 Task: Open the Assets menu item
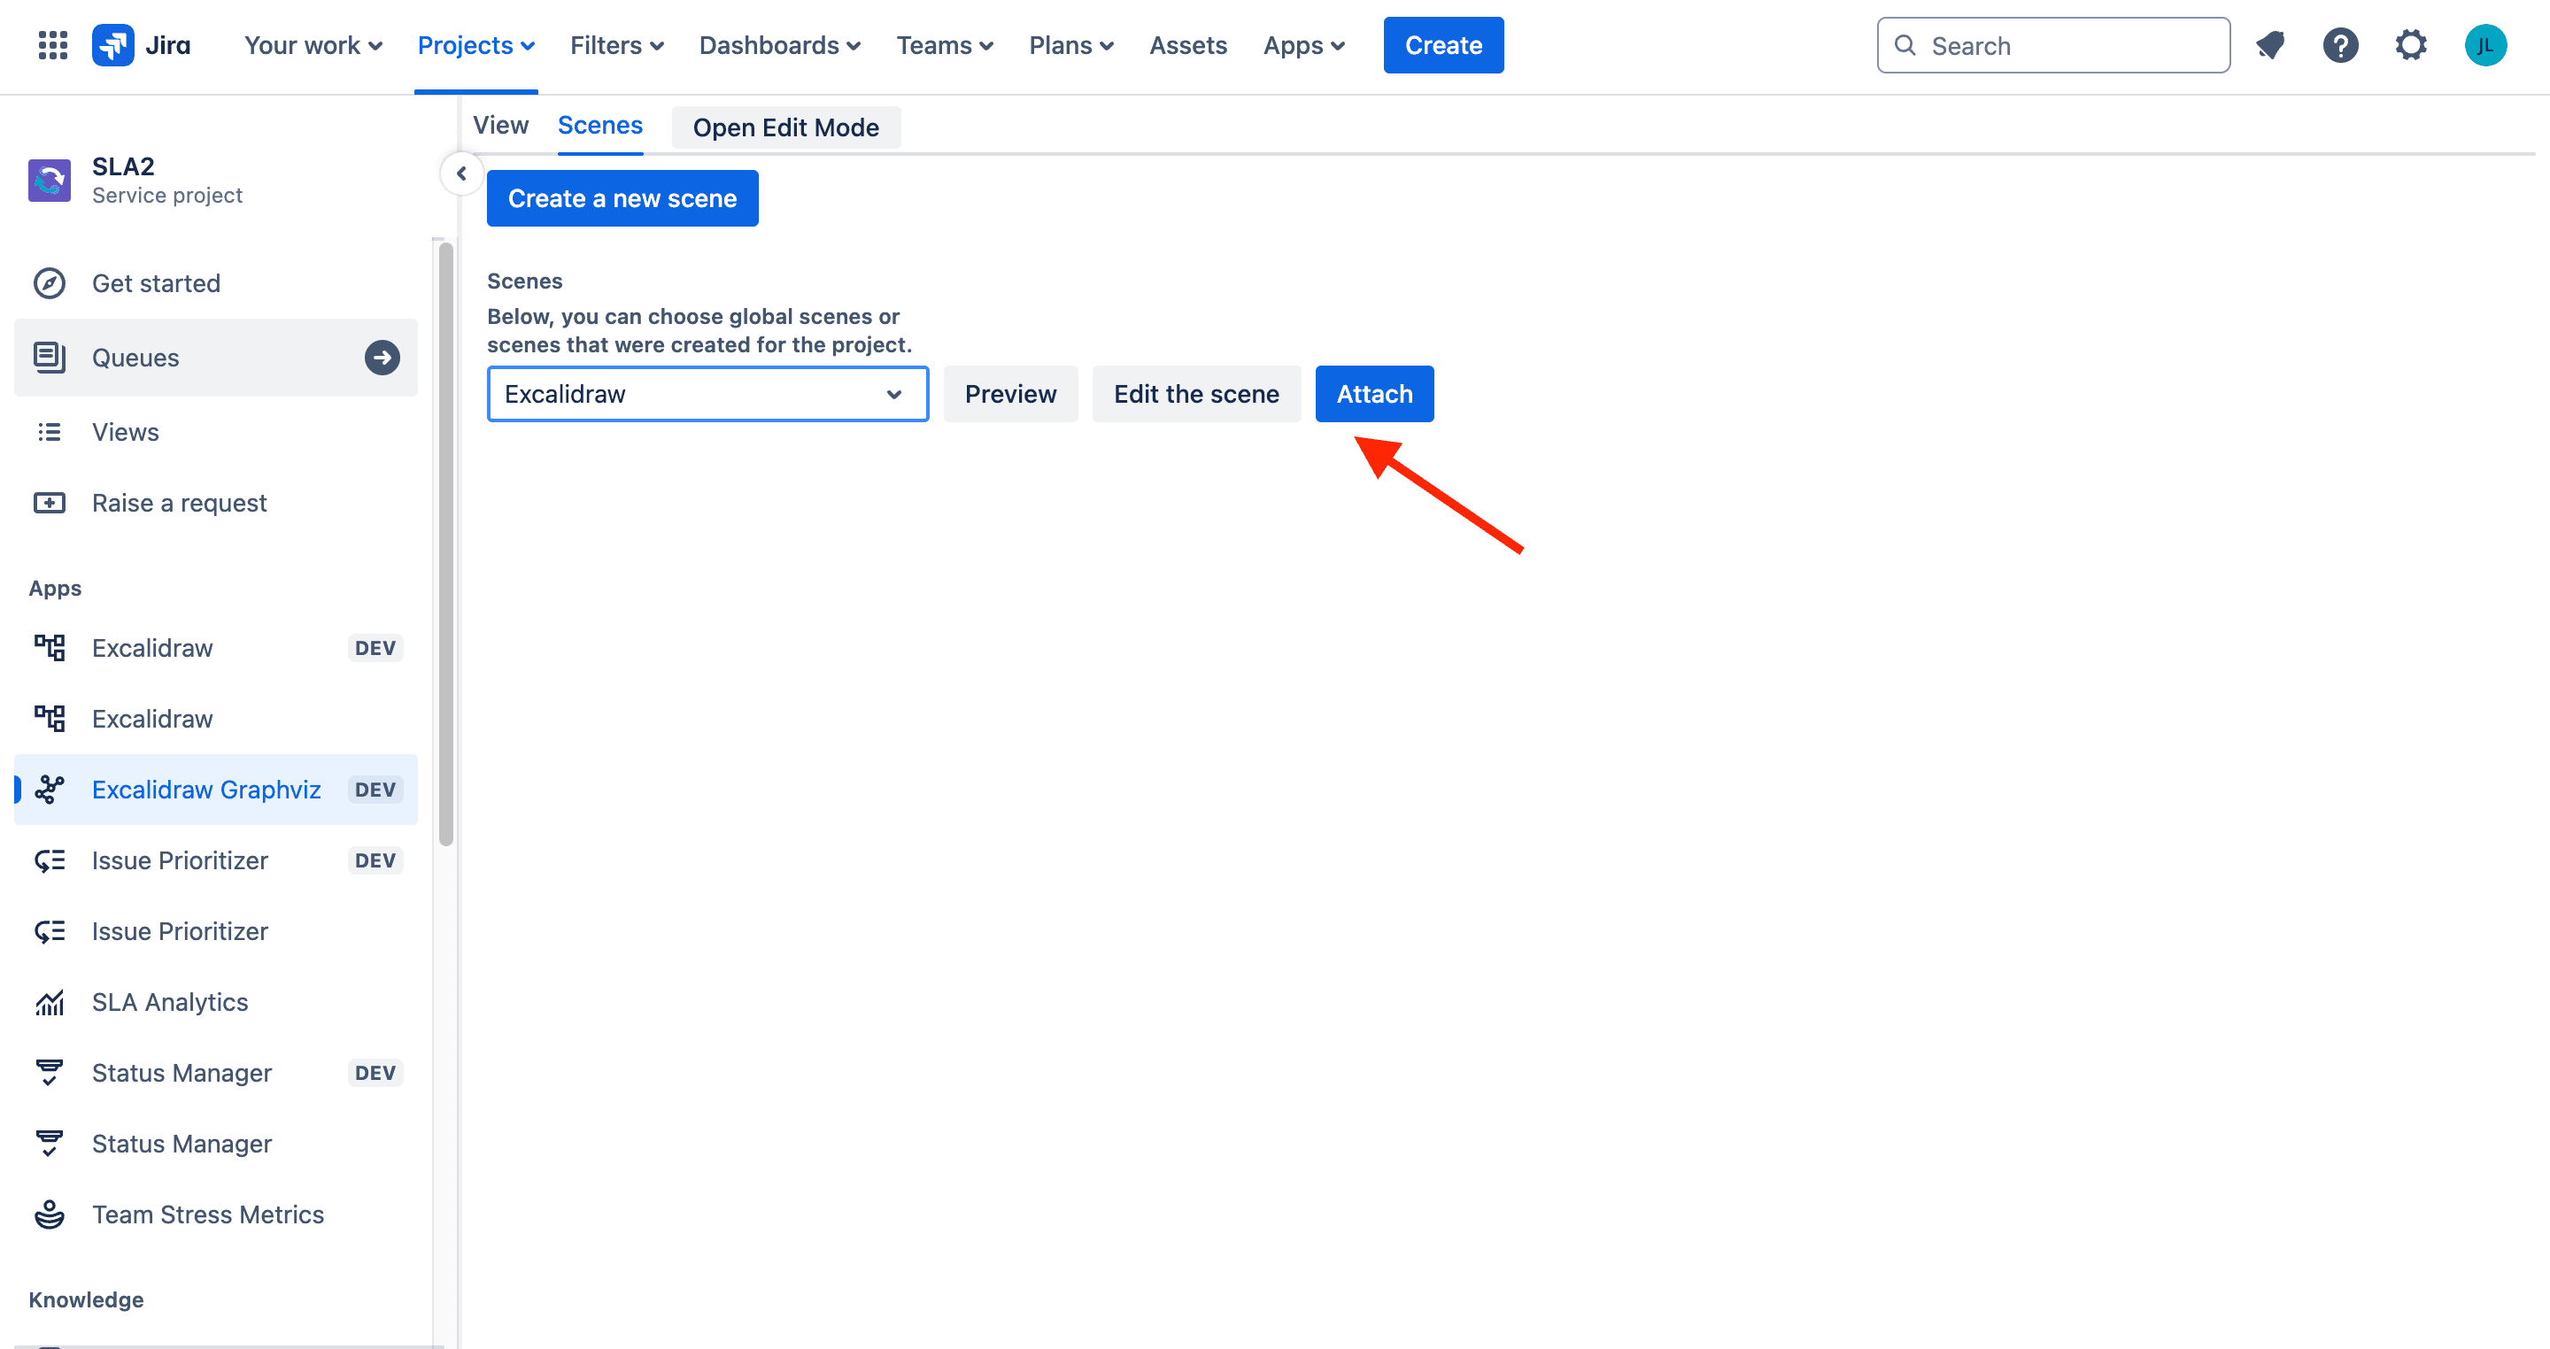[1188, 45]
